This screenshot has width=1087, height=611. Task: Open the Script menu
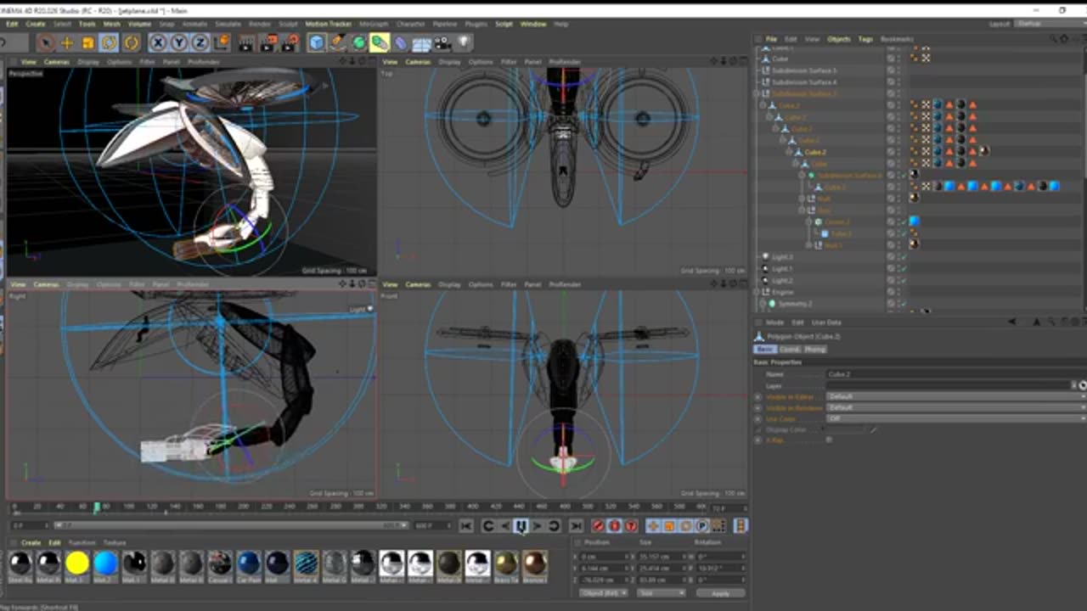pyautogui.click(x=504, y=24)
